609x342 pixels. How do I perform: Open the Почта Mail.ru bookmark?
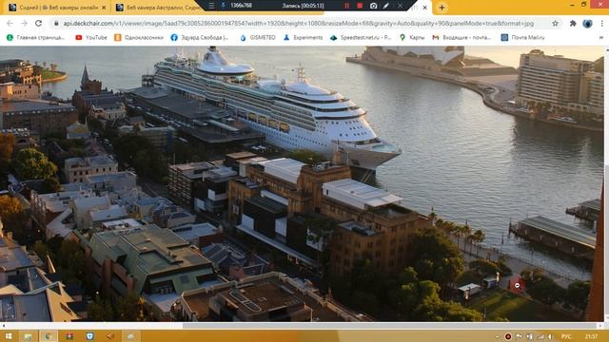click(x=522, y=38)
